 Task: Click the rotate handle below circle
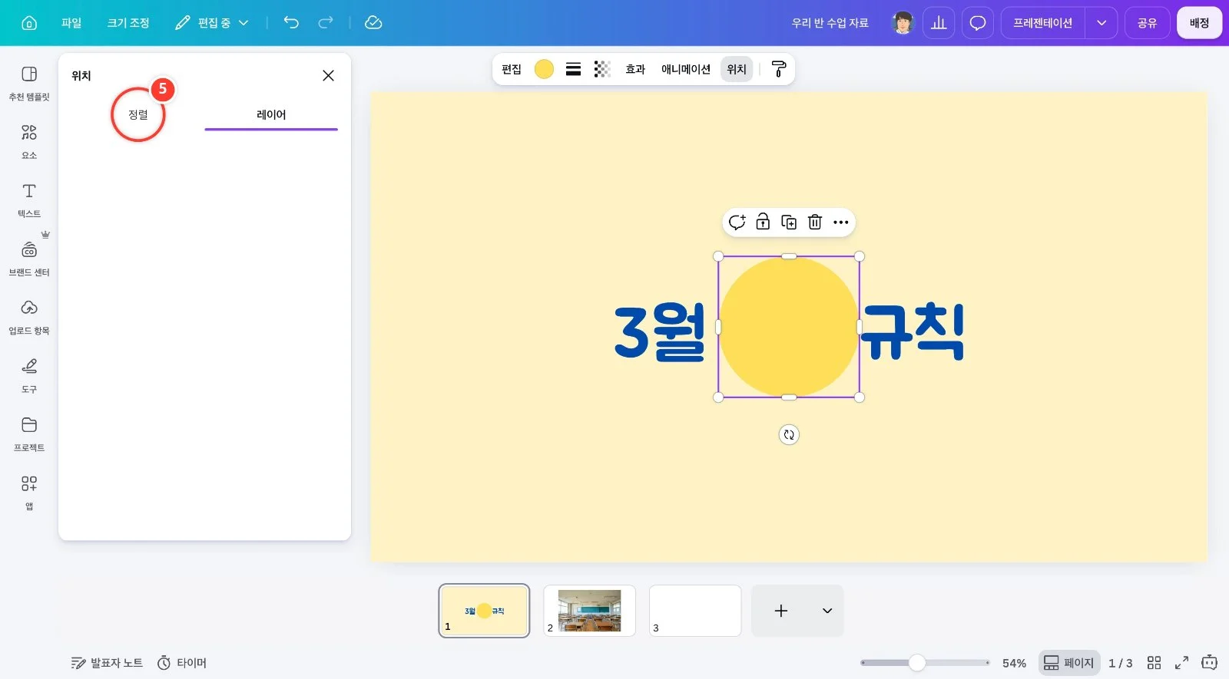(789, 435)
